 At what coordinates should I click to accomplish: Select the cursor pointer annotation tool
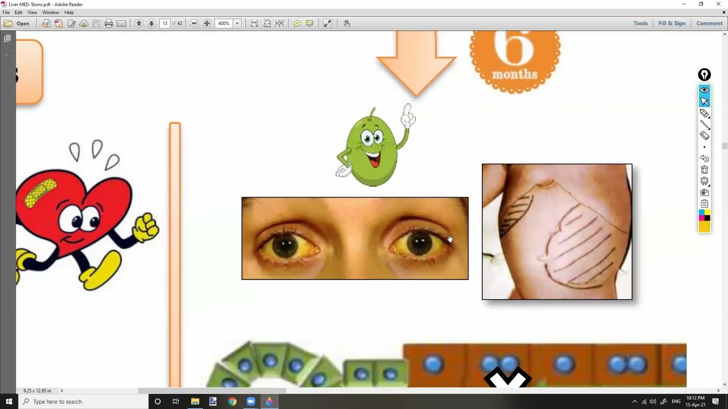point(704,101)
